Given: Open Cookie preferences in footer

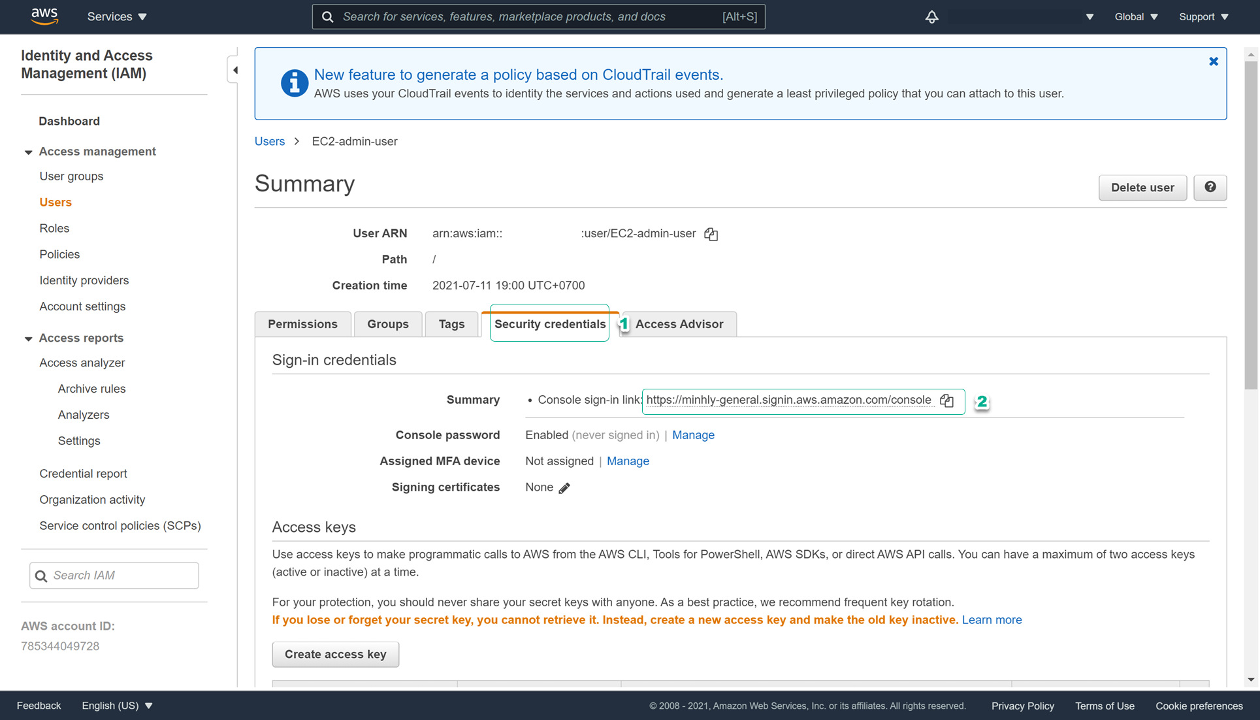Looking at the screenshot, I should tap(1199, 706).
